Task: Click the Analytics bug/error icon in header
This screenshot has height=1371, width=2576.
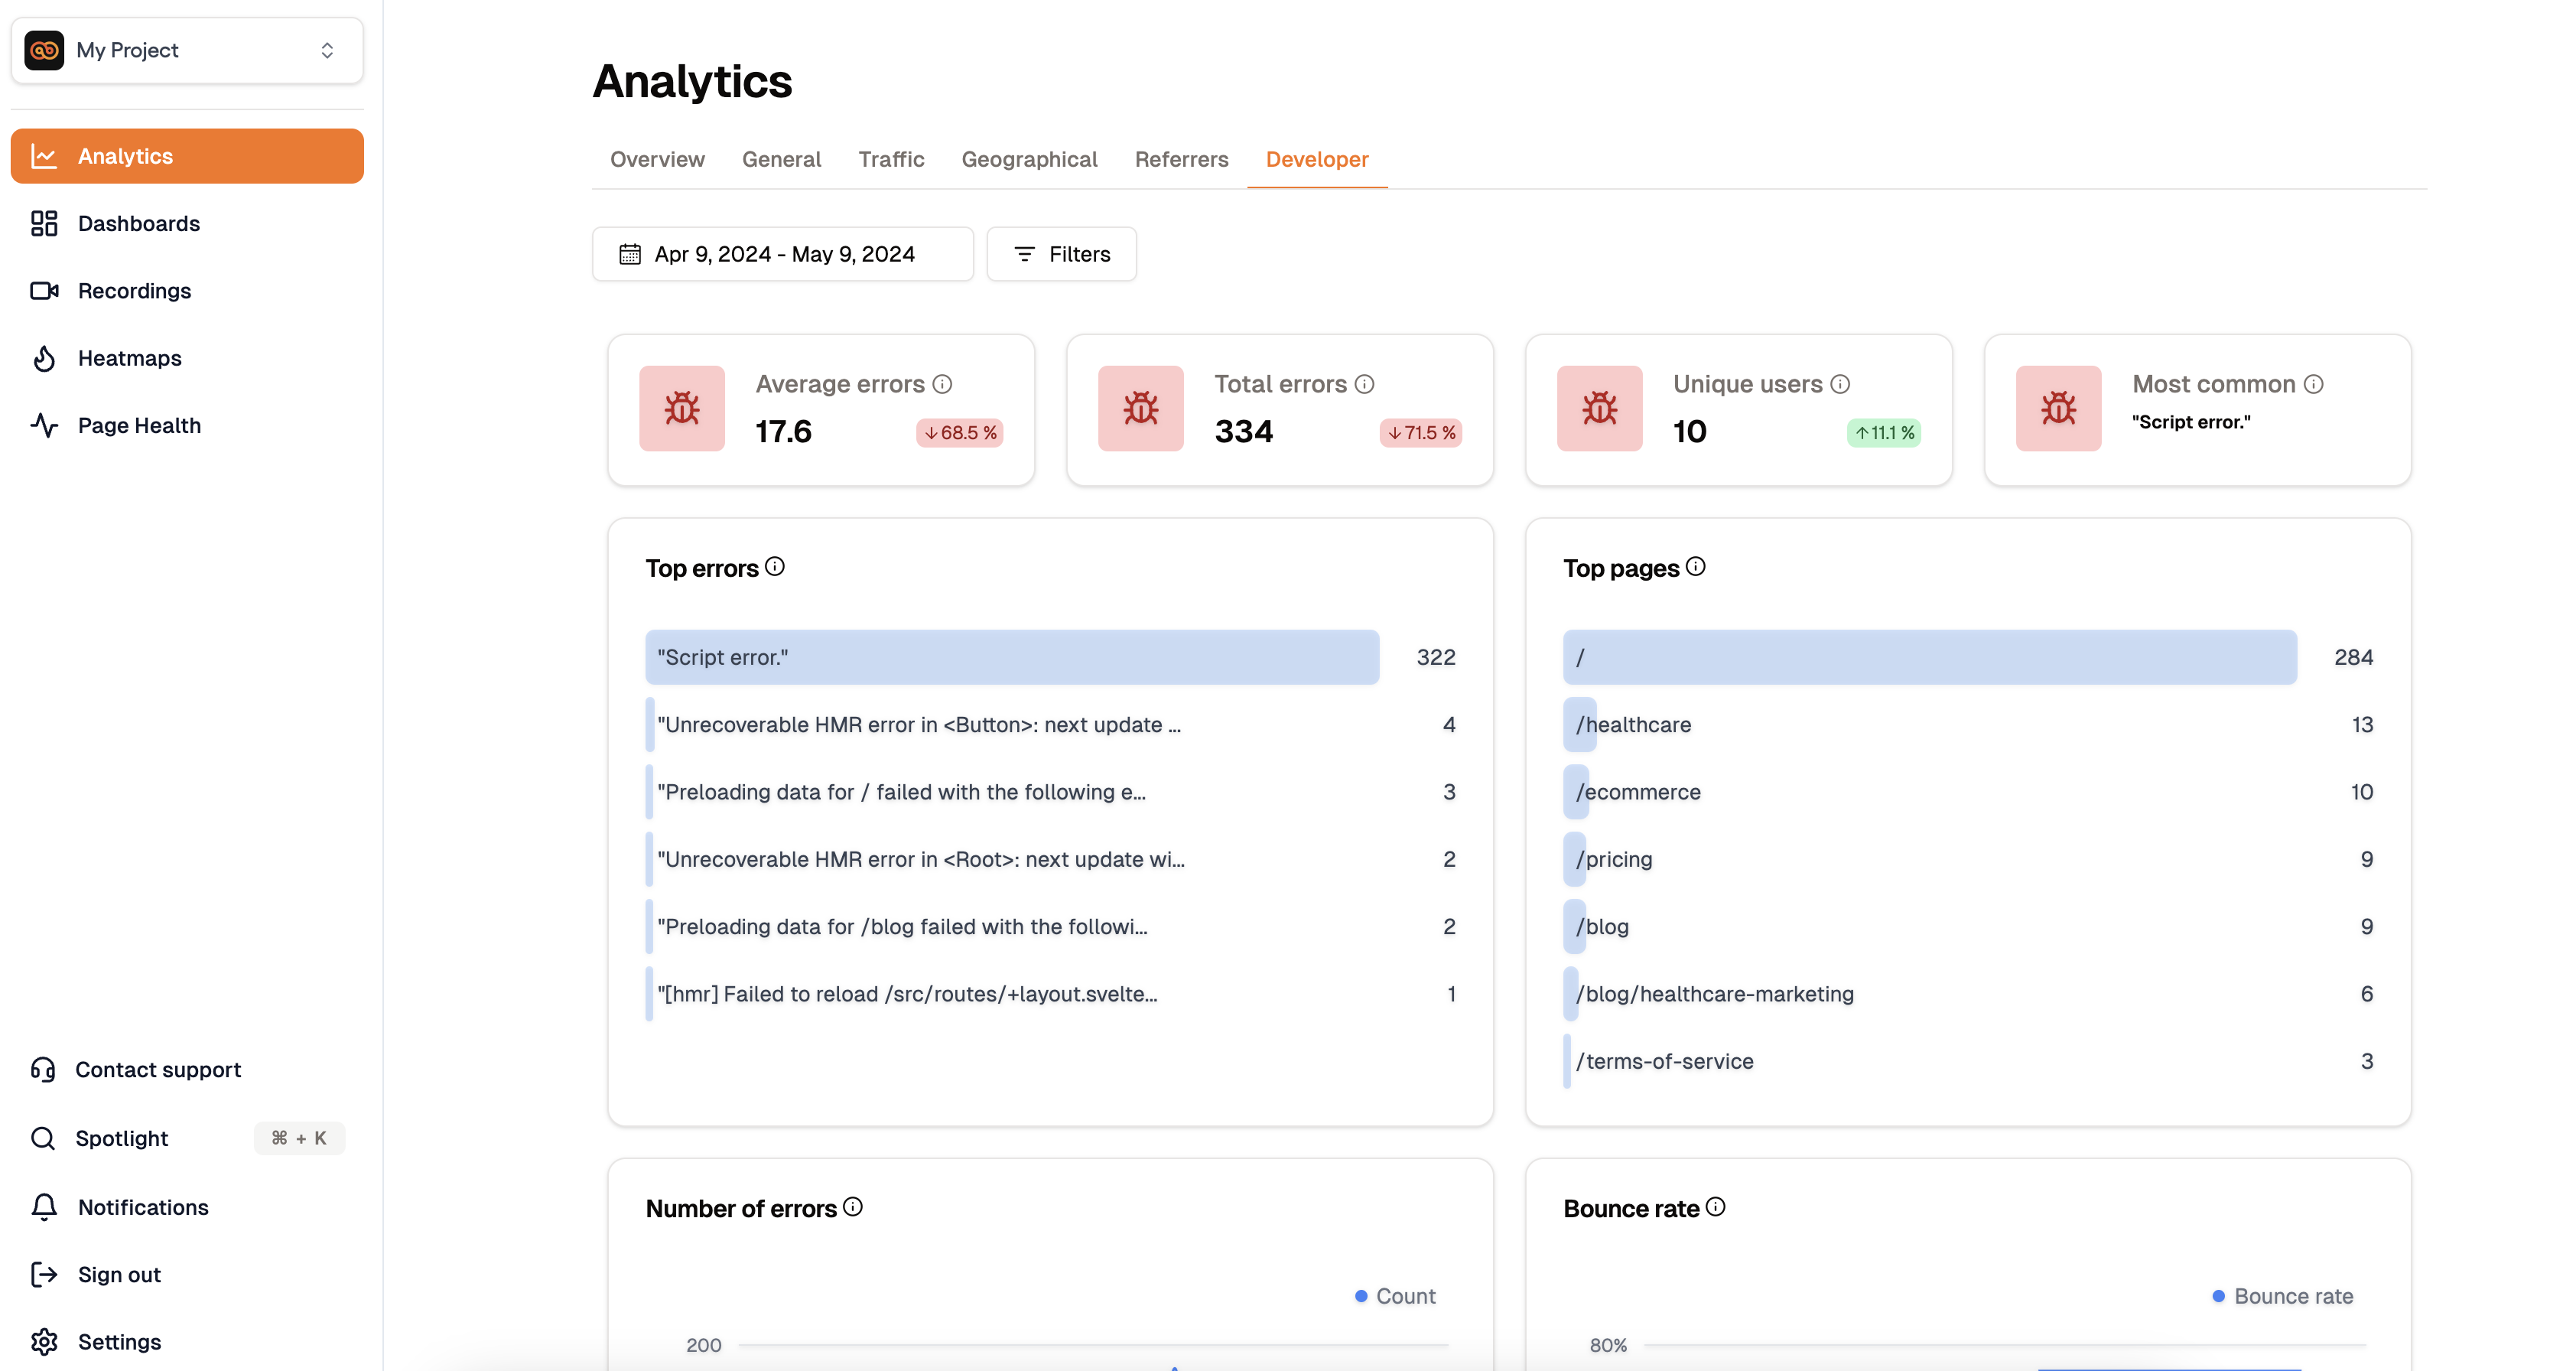Action: (x=681, y=408)
